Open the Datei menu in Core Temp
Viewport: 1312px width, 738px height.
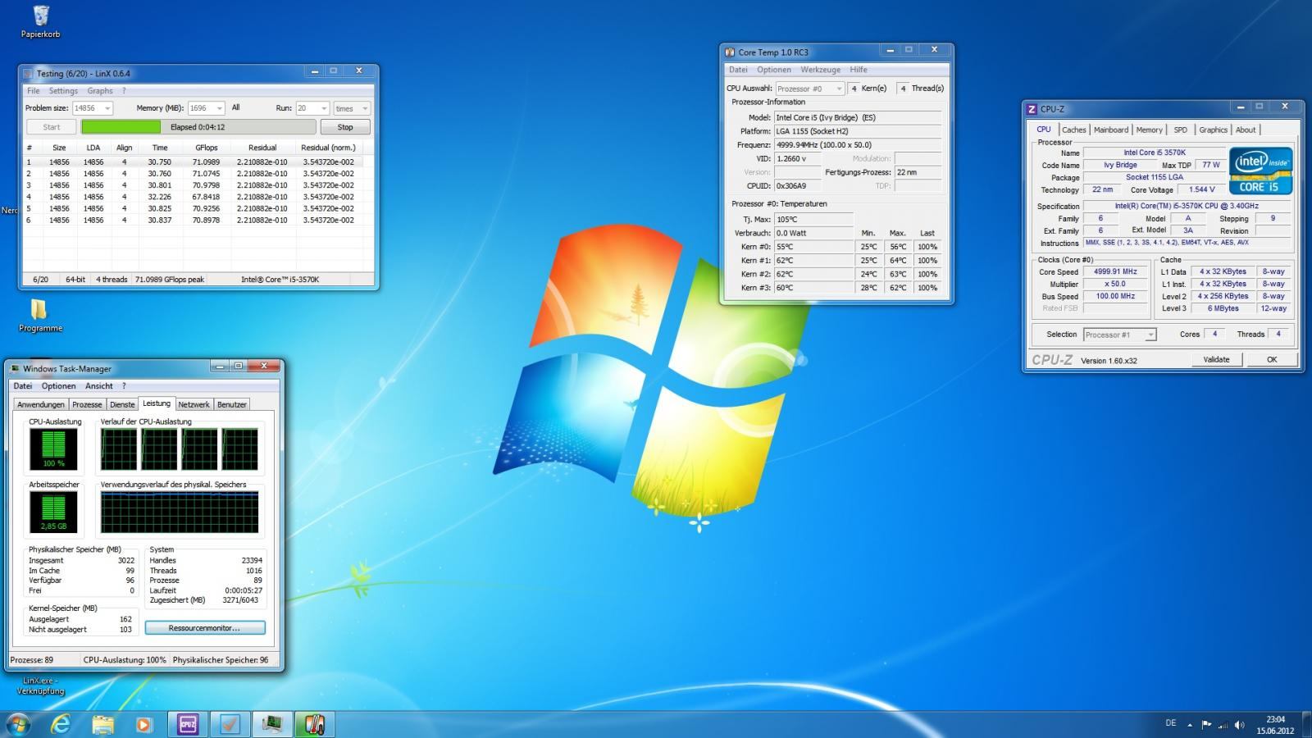click(738, 70)
